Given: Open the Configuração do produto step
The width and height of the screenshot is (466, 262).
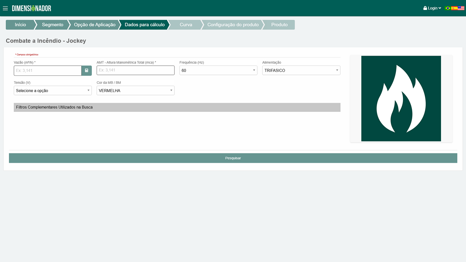Looking at the screenshot, I should [x=233, y=25].
